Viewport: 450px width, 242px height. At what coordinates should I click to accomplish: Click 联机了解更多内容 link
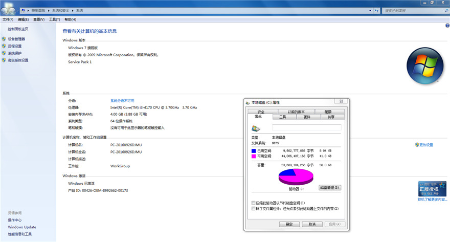coord(432,200)
